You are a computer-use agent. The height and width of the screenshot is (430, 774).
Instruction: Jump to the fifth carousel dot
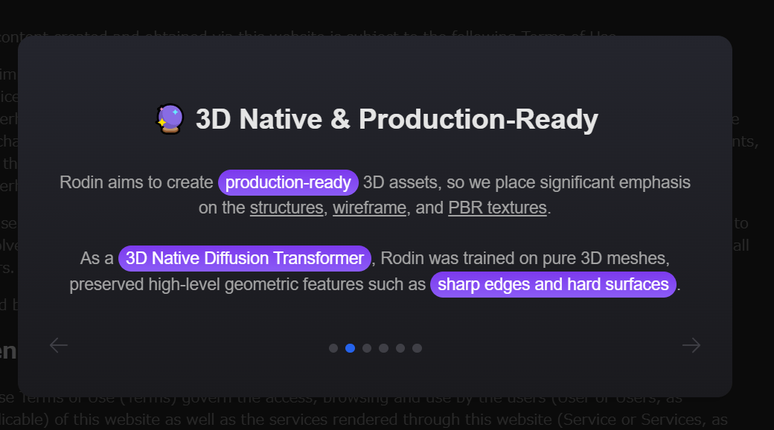click(x=400, y=348)
